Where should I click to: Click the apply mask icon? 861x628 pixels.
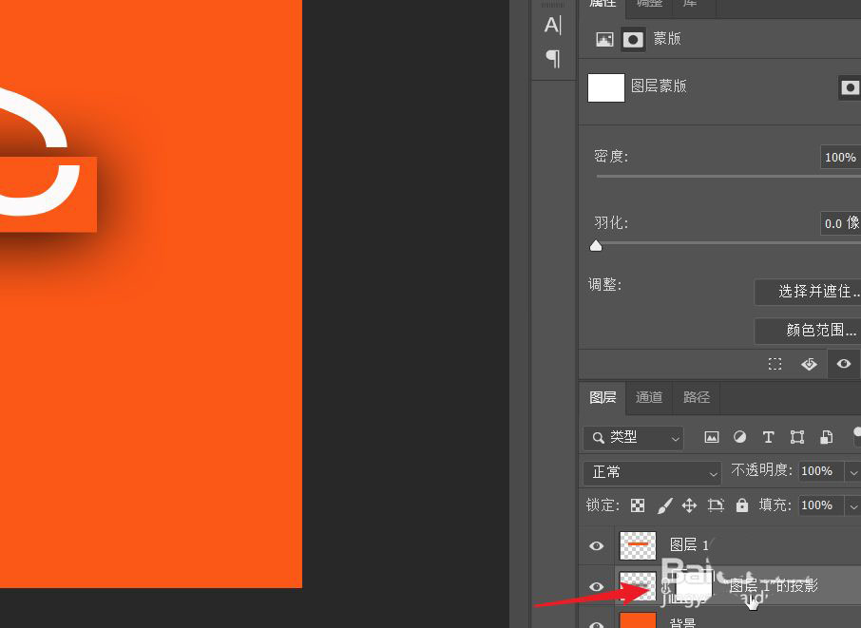point(809,364)
